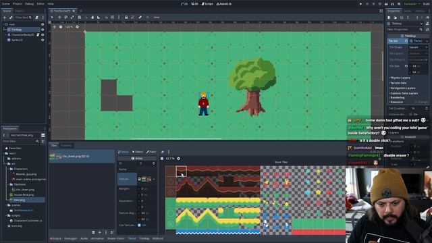The height and width of the screenshot is (243, 432).
Task: Choose the Scale Mode tool
Action: click(x=72, y=18)
